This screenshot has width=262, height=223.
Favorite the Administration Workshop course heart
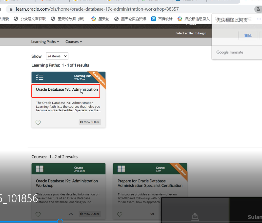coord(38,214)
